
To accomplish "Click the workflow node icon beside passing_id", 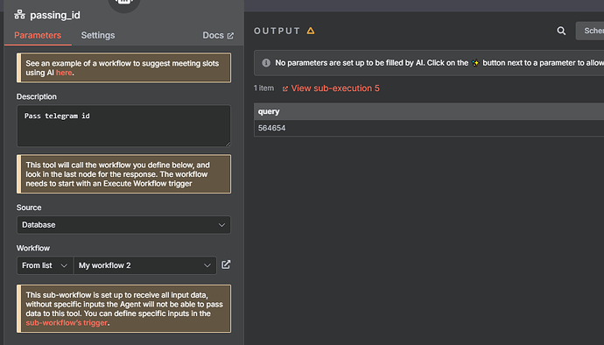I will (19, 15).
